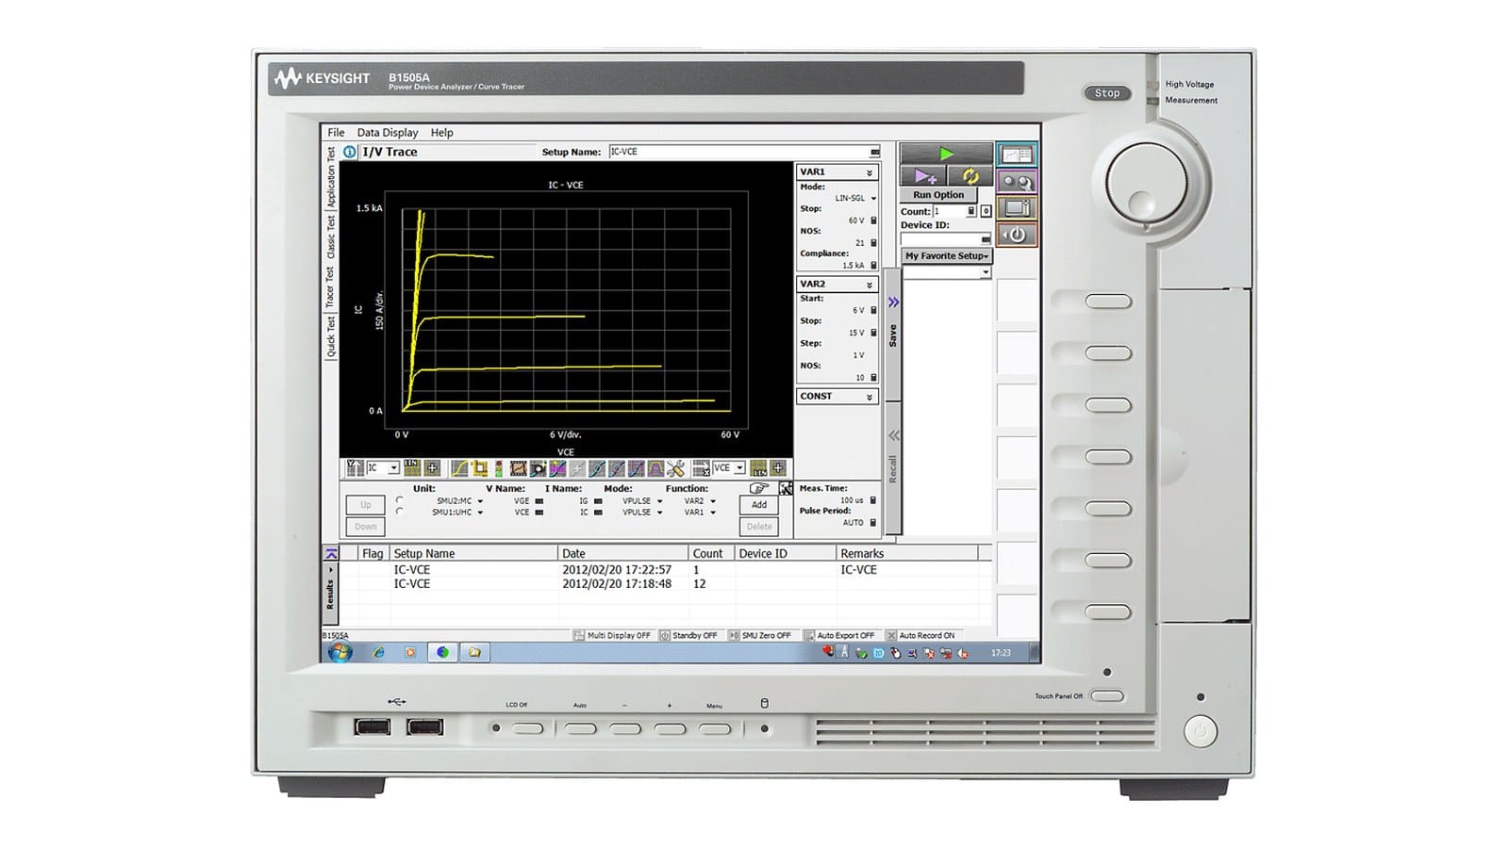Select the yellow crop zoom tool
1509x848 pixels.
(x=479, y=468)
